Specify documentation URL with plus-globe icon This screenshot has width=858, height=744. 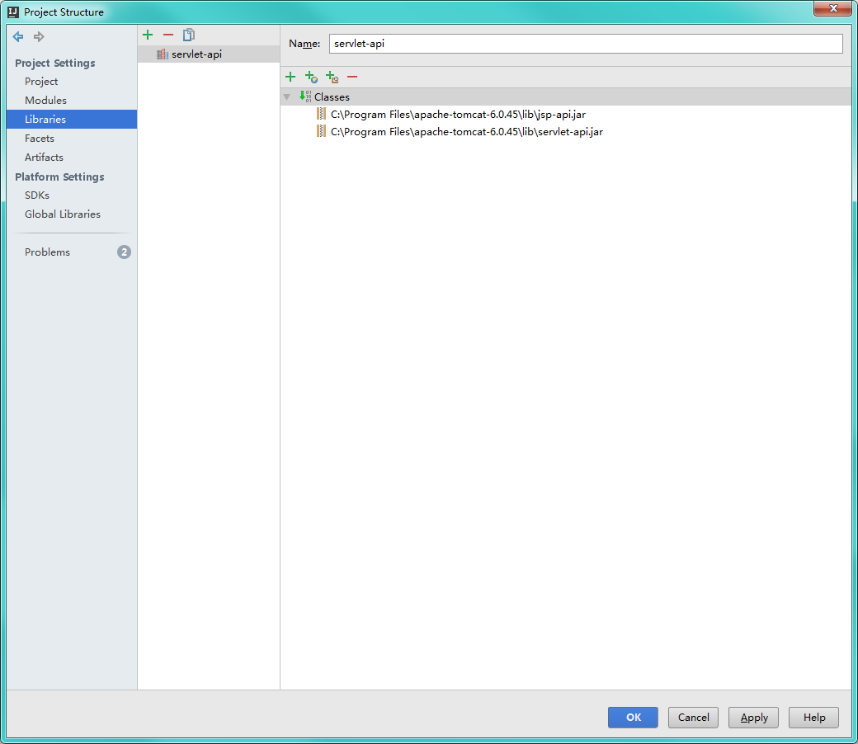pyautogui.click(x=311, y=78)
